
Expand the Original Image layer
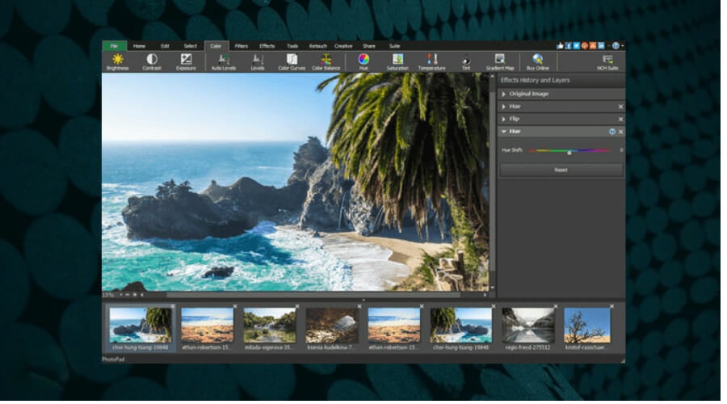(504, 94)
